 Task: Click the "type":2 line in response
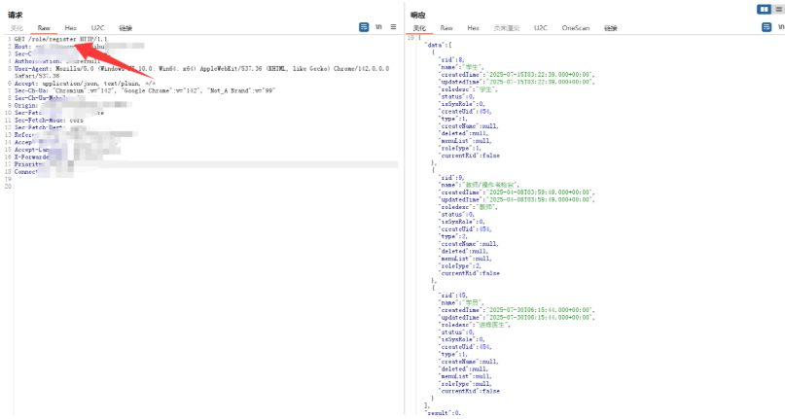tap(453, 236)
